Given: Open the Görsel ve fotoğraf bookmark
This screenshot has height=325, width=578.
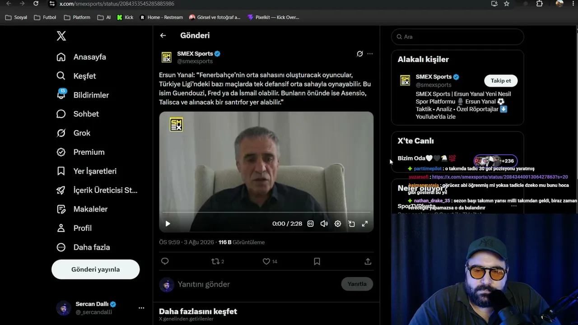Looking at the screenshot, I should pyautogui.click(x=215, y=18).
